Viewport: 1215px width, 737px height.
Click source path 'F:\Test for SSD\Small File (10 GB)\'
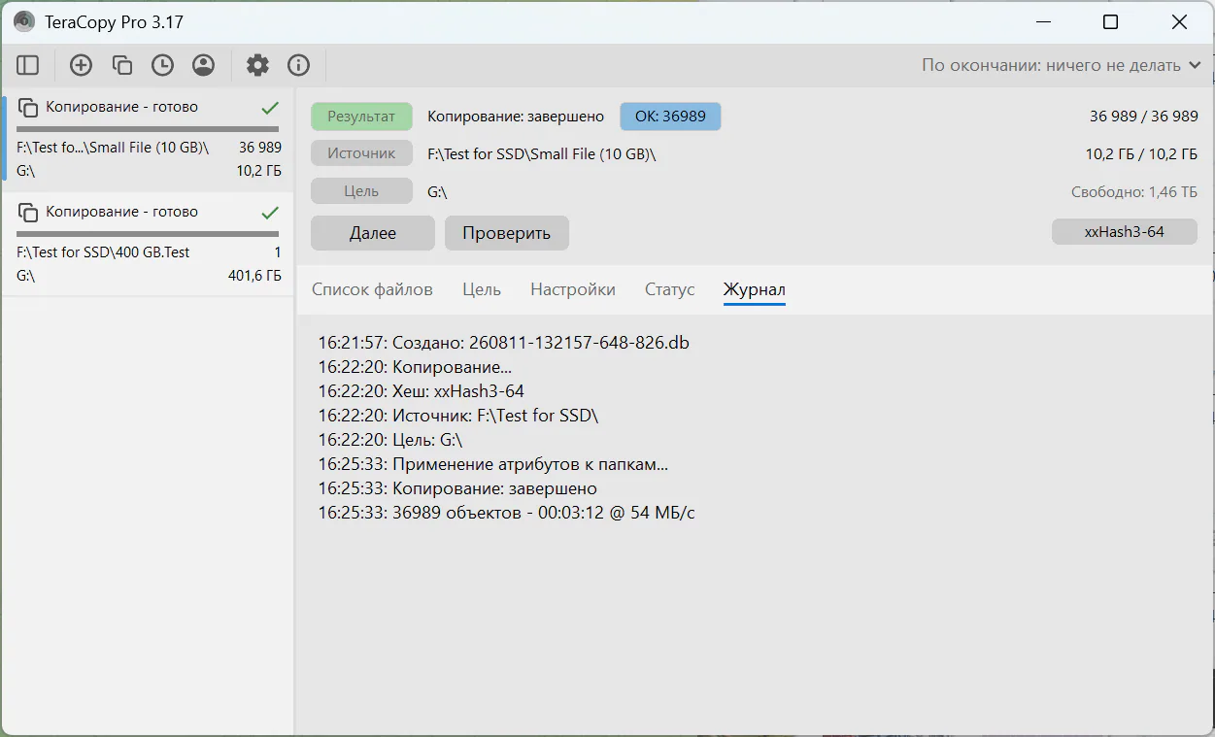(542, 153)
